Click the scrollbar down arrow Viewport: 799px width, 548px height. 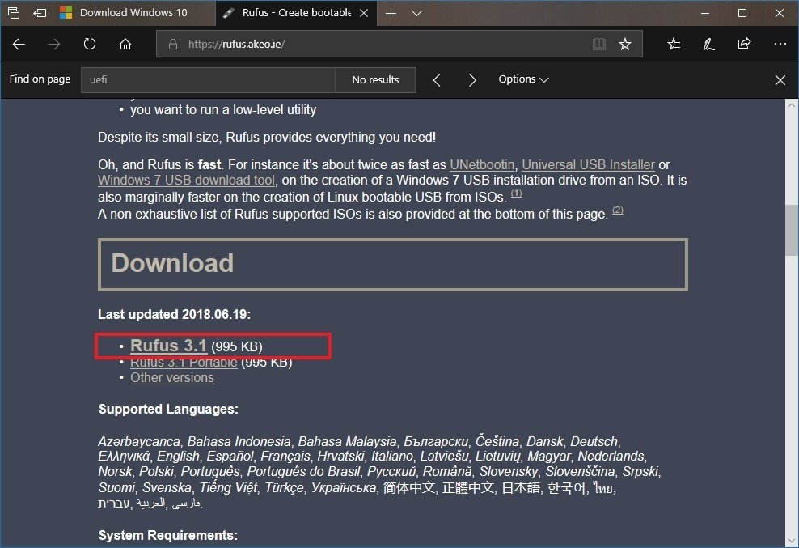[x=792, y=541]
